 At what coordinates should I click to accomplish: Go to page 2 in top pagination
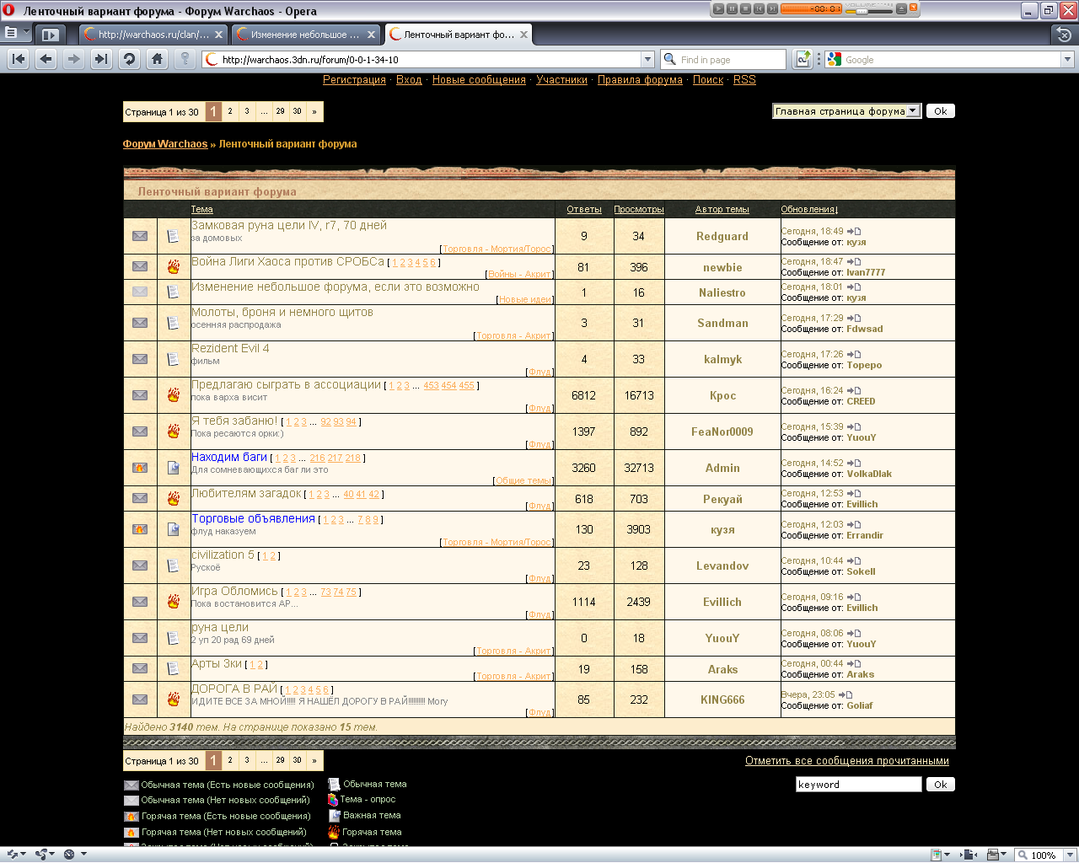[230, 111]
